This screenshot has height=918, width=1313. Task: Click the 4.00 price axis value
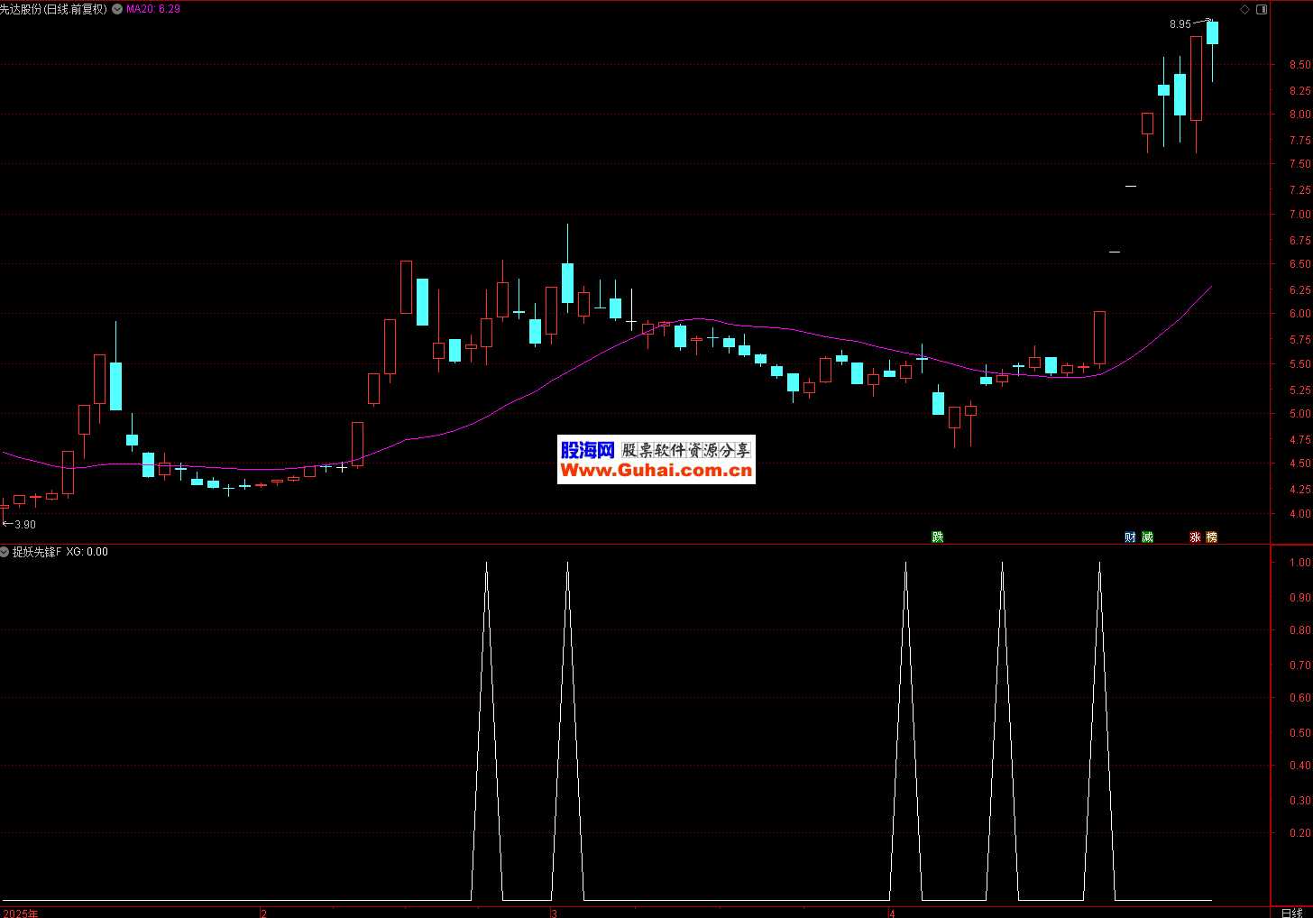coord(1300,514)
